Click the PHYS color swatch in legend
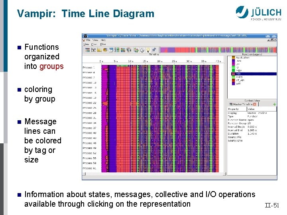Image resolution: width=287 pixels, height=215 pixels. pos(233,77)
